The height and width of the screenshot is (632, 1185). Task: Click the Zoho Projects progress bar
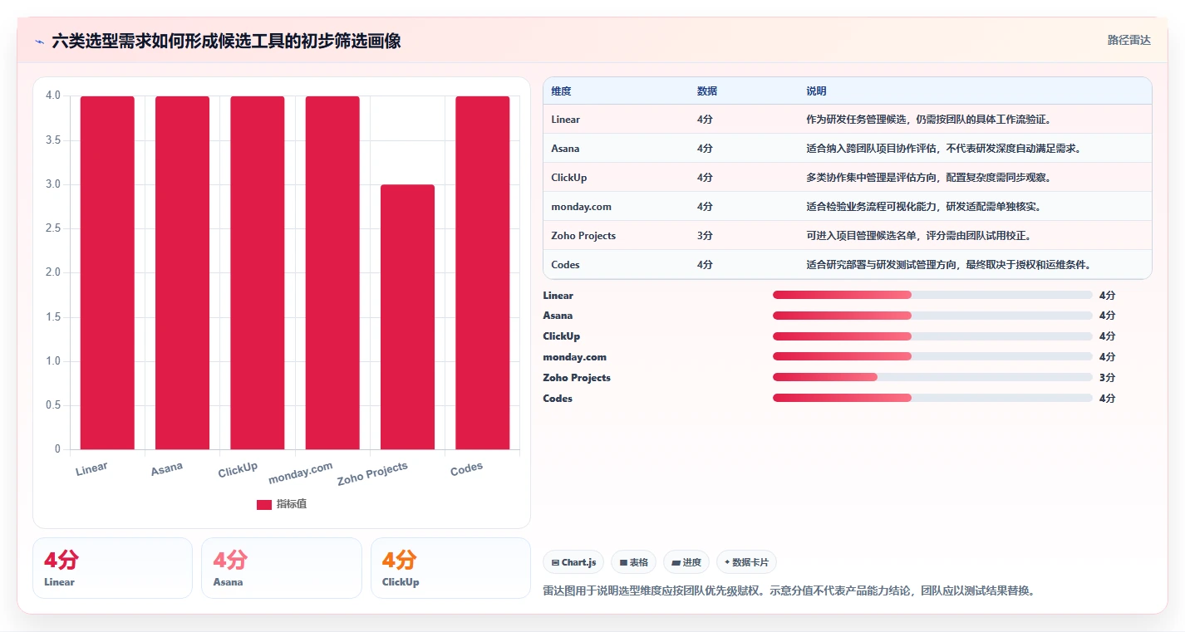[932, 377]
